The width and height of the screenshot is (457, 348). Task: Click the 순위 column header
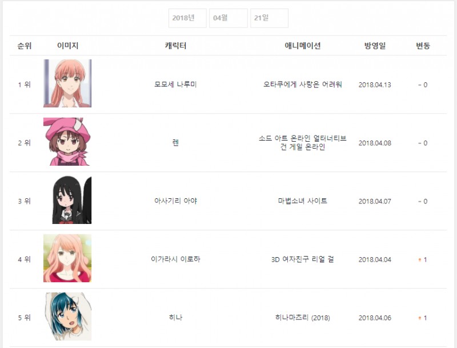click(x=25, y=46)
